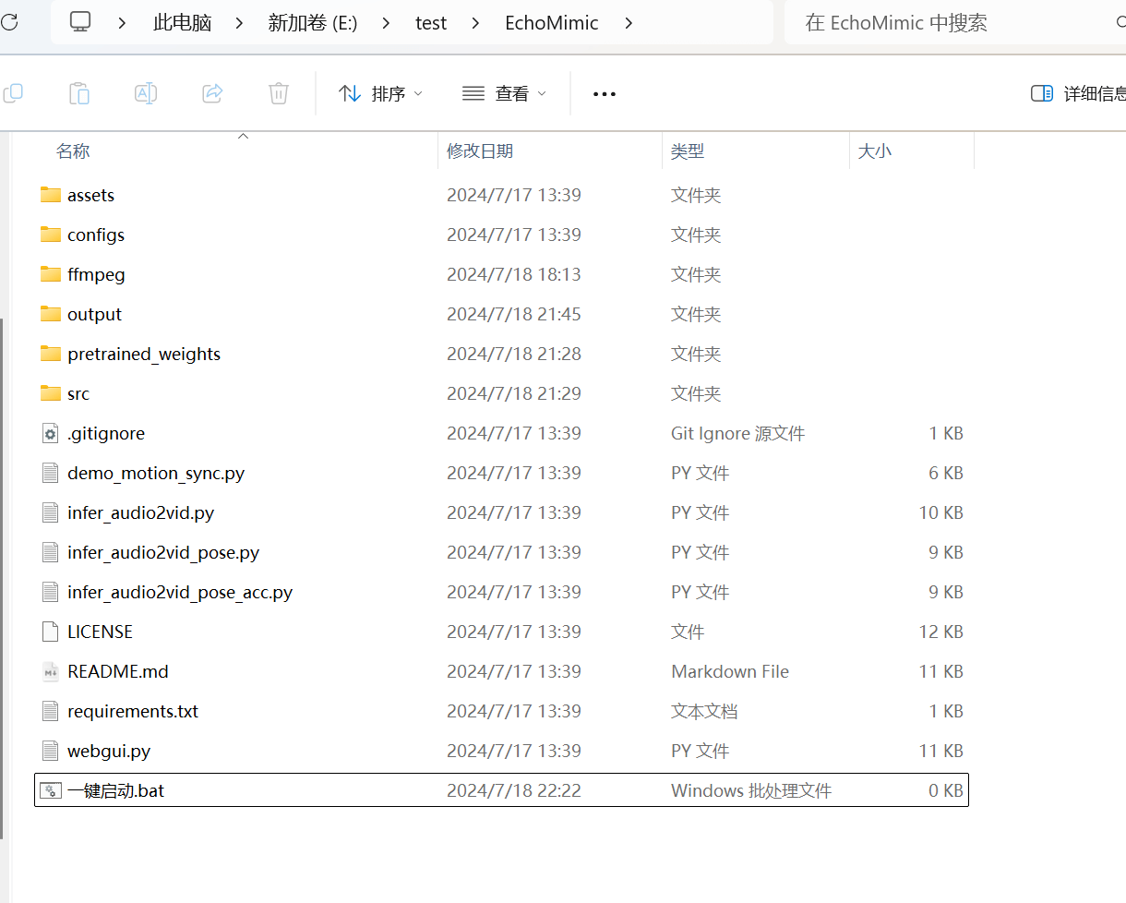Click 新加卷 (E:) in the breadcrumb
This screenshot has height=903, width=1126.
[313, 22]
